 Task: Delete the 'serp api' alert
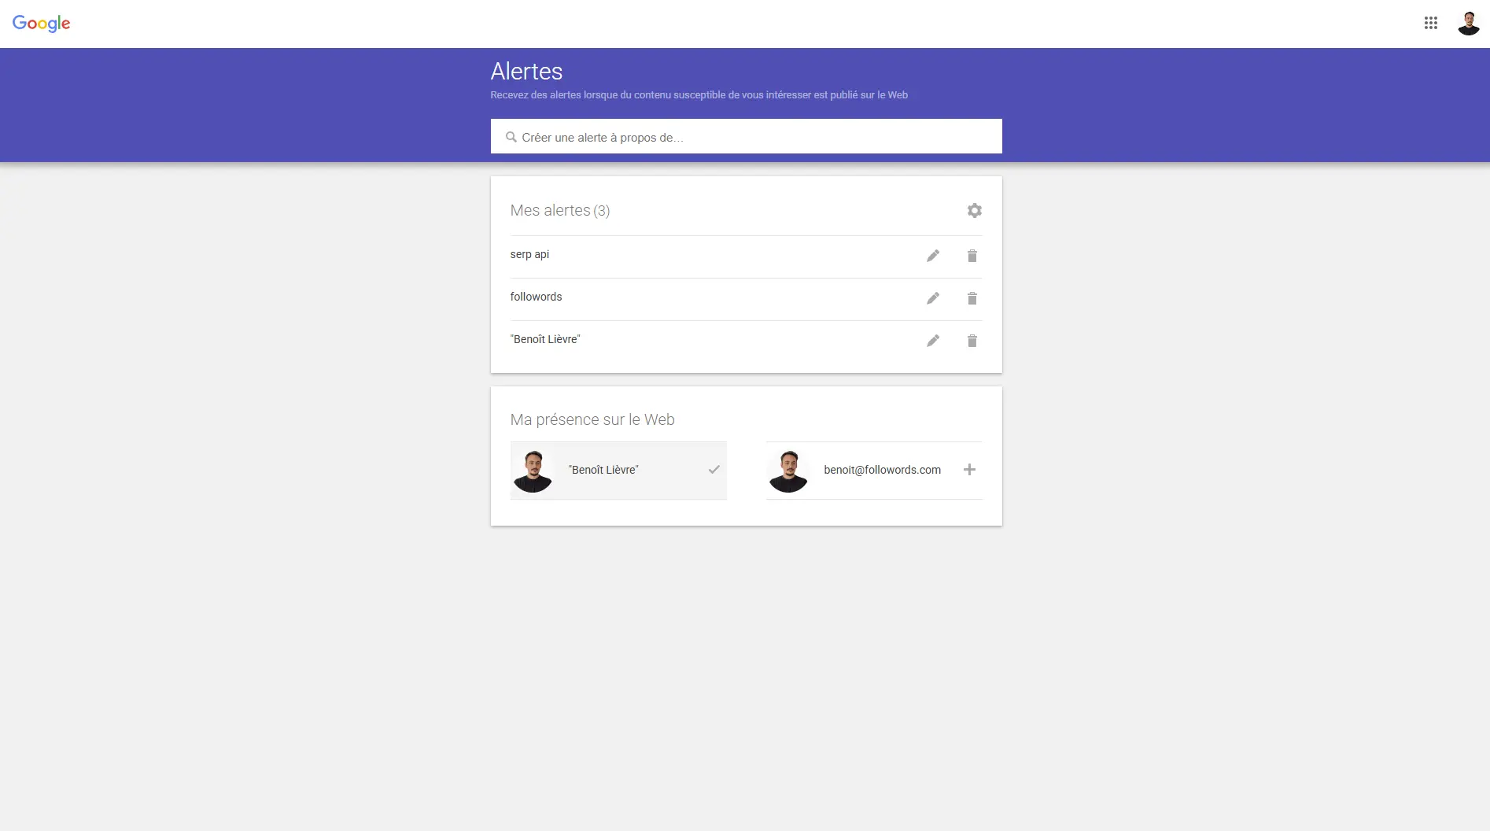pyautogui.click(x=972, y=256)
